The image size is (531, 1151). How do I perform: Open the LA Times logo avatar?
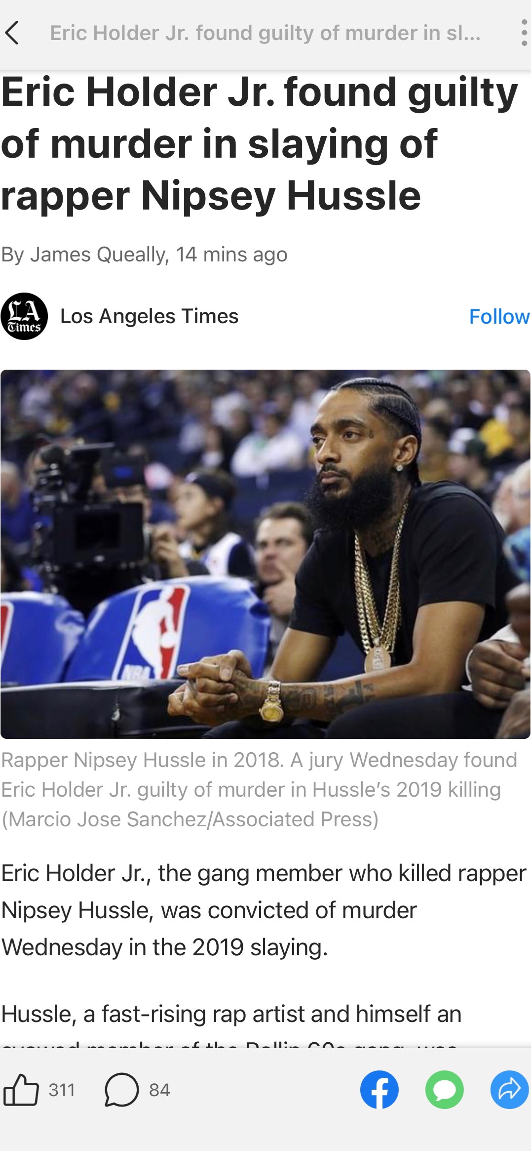[x=24, y=316]
